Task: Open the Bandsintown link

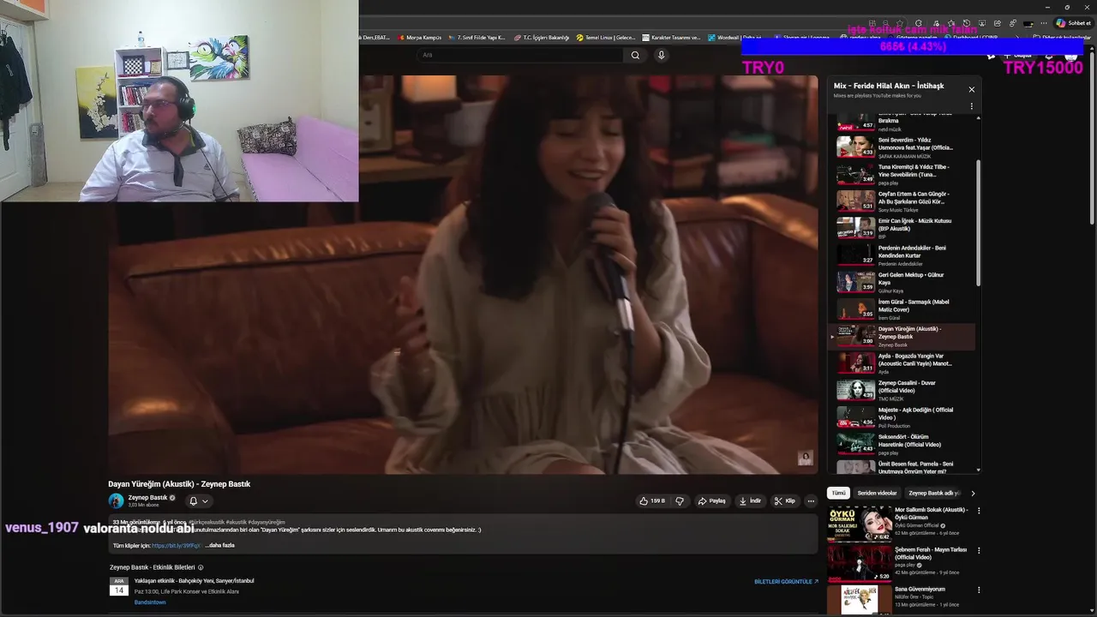Action: [150, 602]
